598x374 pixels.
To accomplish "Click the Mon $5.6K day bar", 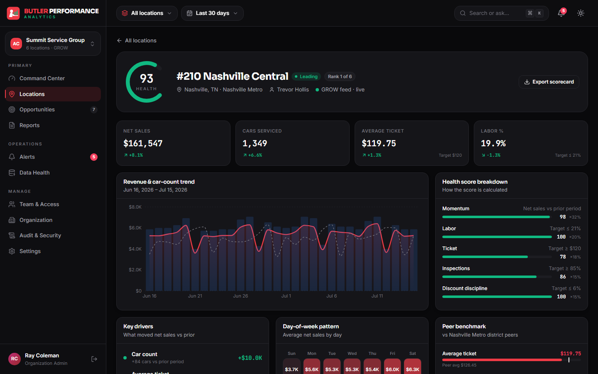I will pos(312,366).
